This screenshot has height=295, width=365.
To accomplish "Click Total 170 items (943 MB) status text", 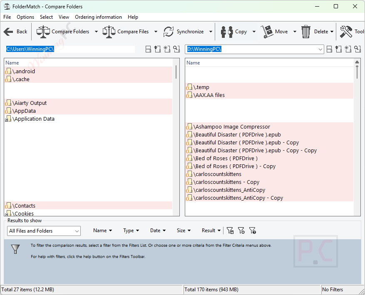I will pos(211,290).
